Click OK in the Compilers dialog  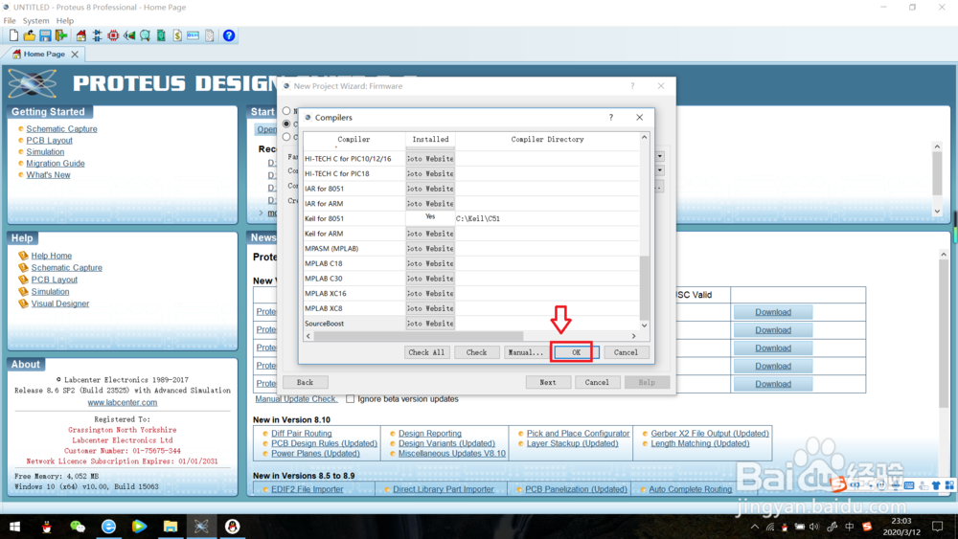coord(576,352)
